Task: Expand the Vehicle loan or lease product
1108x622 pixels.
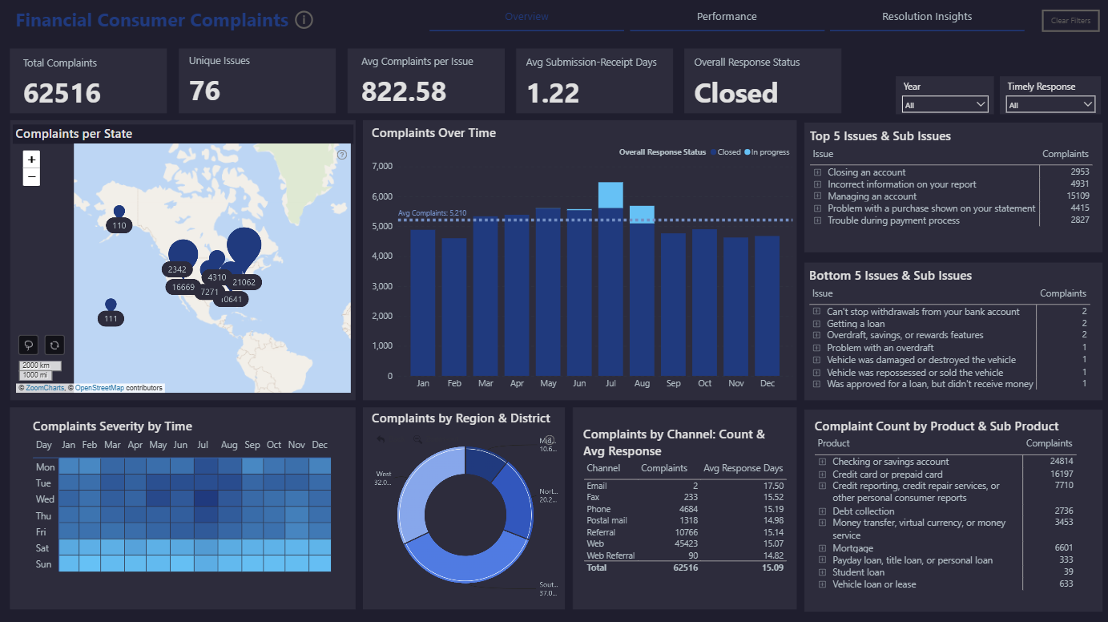Action: pyautogui.click(x=822, y=584)
